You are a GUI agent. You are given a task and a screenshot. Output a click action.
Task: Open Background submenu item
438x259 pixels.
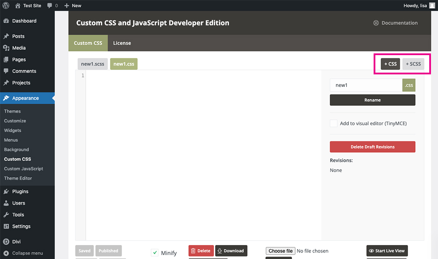coord(17,150)
